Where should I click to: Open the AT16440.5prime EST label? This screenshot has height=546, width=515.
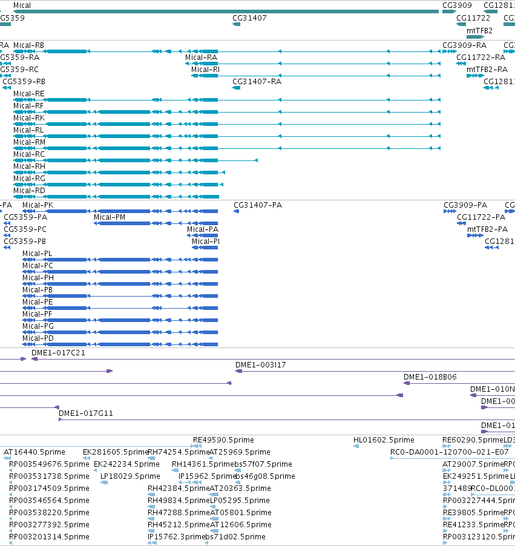(x=34, y=452)
